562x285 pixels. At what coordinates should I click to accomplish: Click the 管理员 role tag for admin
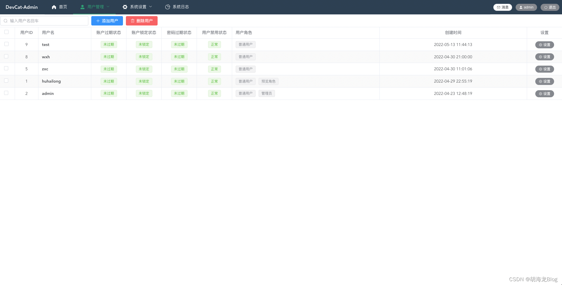click(267, 93)
